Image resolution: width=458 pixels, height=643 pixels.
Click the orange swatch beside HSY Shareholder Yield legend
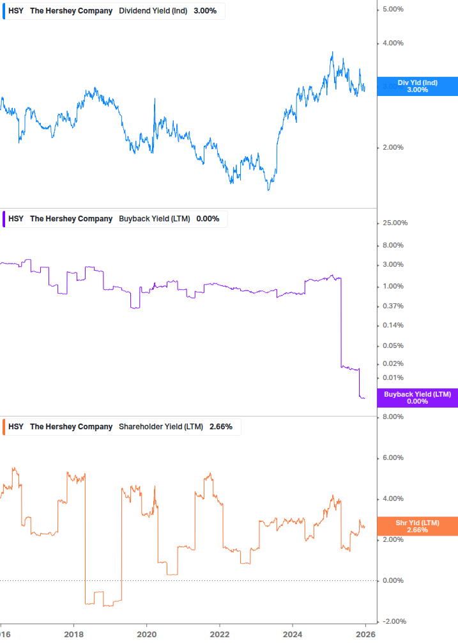(4, 427)
